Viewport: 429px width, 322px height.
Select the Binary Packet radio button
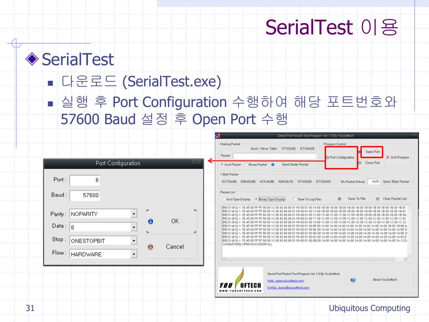[246, 164]
